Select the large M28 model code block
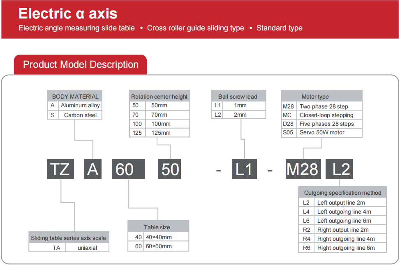Viewport: 400px width, 265px height. click(303, 169)
